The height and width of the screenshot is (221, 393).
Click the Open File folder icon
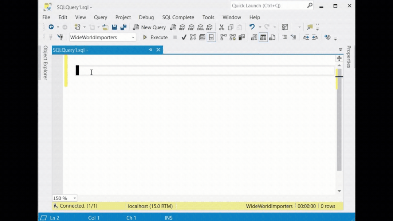(105, 27)
